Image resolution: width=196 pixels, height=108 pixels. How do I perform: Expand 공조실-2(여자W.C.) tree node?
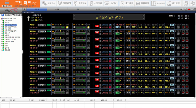2,27
